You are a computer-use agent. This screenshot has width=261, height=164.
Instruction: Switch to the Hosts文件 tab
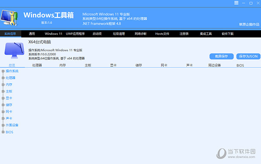162,34
